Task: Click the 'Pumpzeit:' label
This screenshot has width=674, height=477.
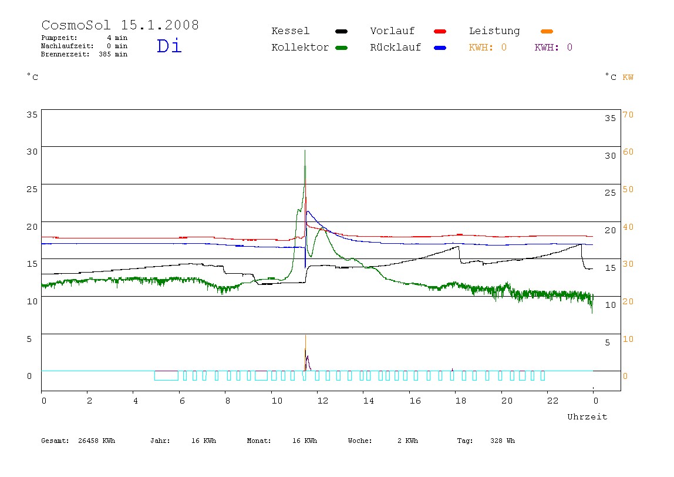Action: pyautogui.click(x=59, y=38)
